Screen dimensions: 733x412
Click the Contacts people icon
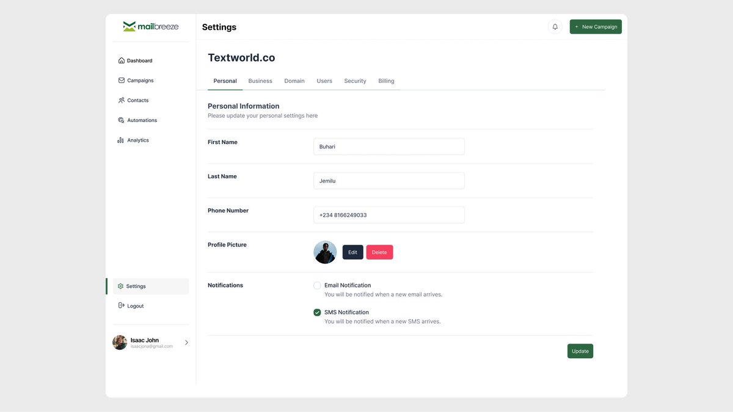121,100
